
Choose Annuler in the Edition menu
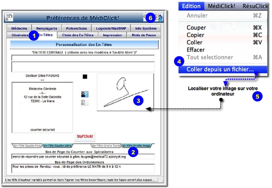pos(223,15)
